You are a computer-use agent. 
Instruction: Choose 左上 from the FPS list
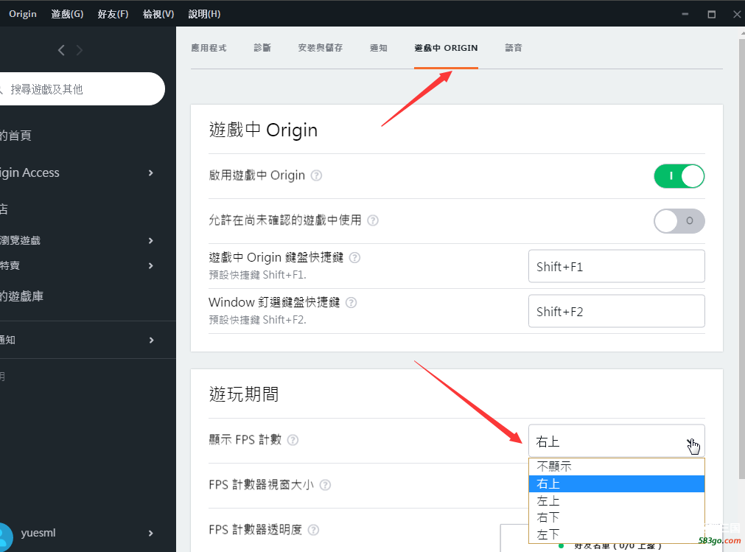616,500
